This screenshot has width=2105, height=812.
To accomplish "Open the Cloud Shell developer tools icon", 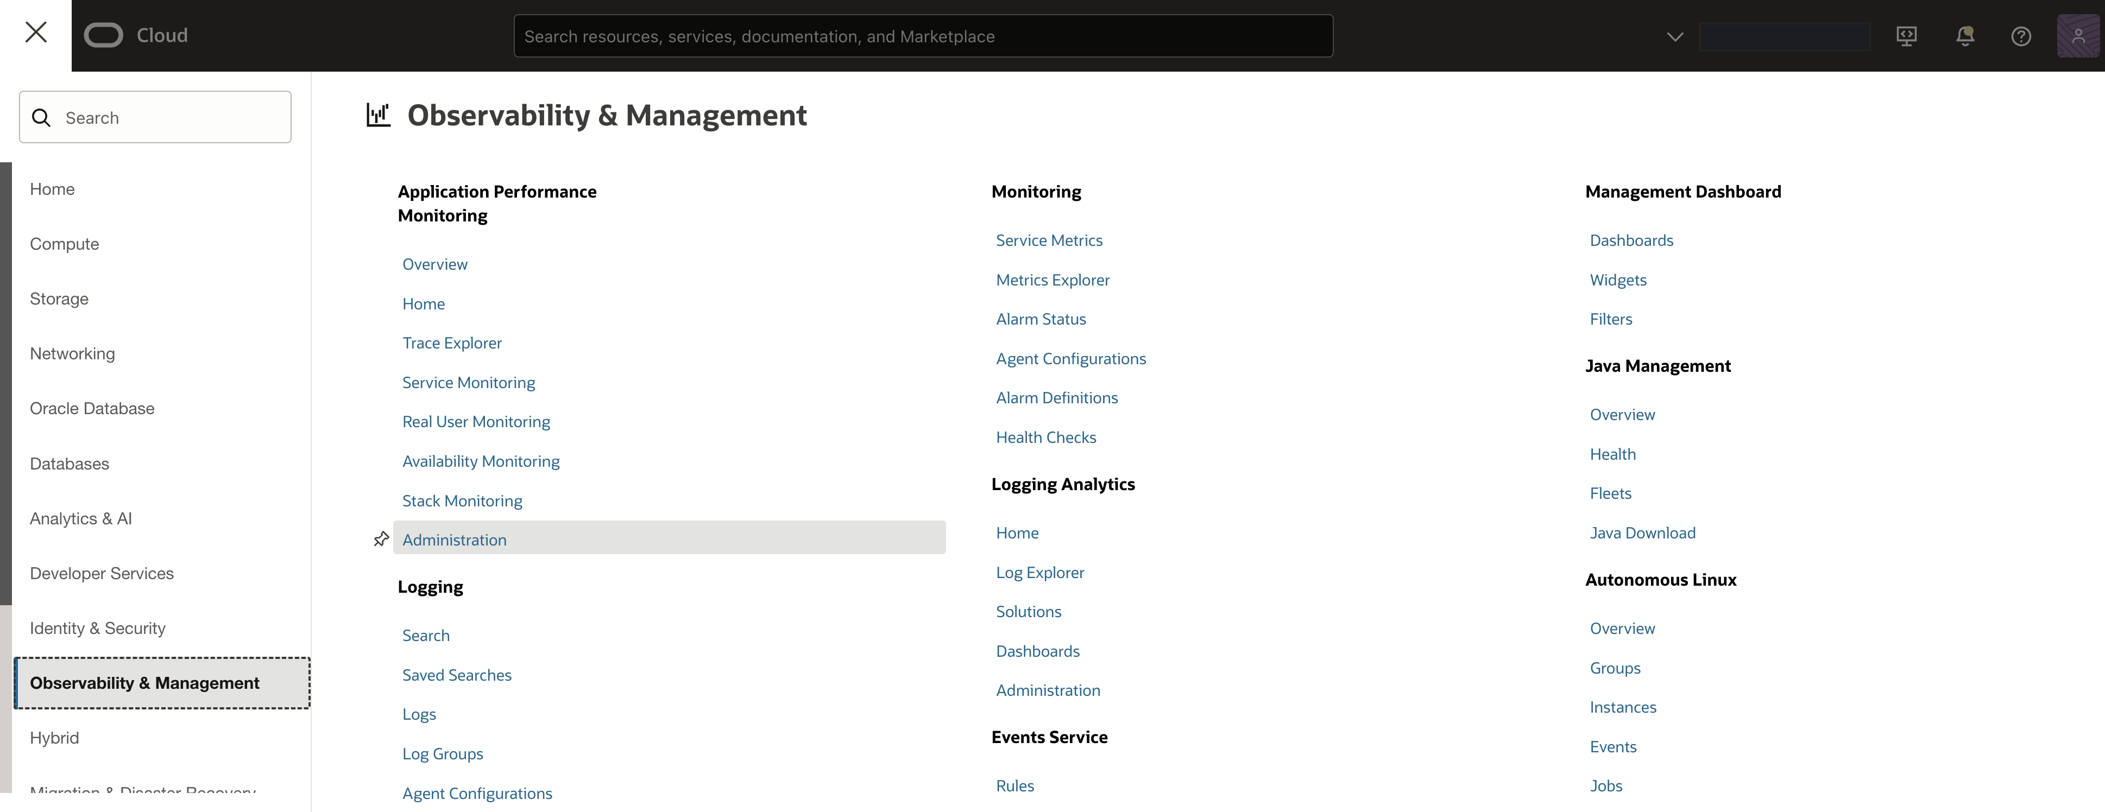I will 1906,36.
